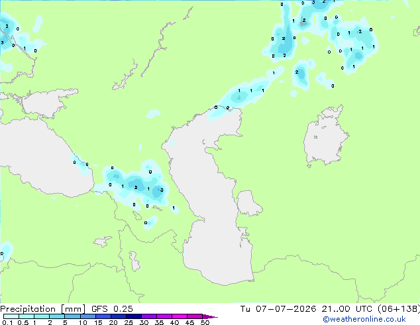The width and height of the screenshot is (420, 325).
Task: Click the '20' legend scale label
Action: pyautogui.click(x=113, y=322)
